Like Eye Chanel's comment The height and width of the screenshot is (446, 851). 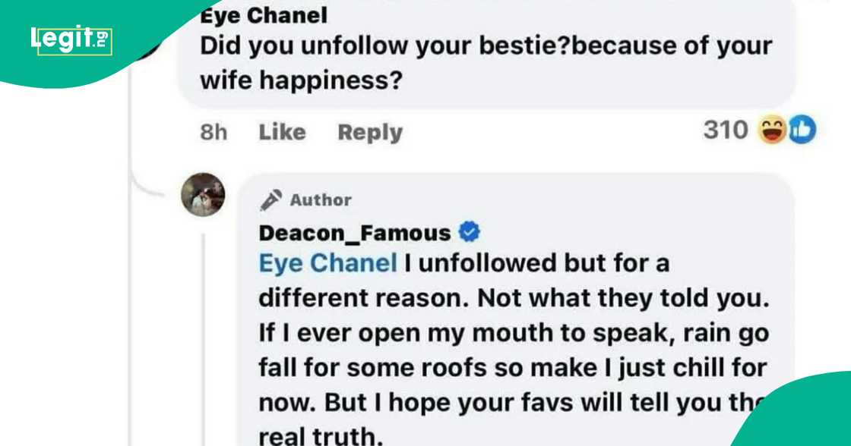point(282,132)
